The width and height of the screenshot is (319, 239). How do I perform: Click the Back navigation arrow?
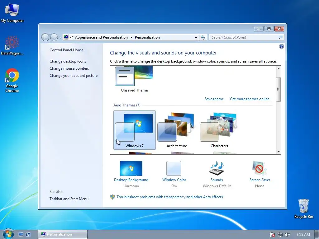45,37
